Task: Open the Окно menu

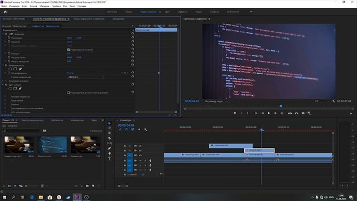Action: 72,6
